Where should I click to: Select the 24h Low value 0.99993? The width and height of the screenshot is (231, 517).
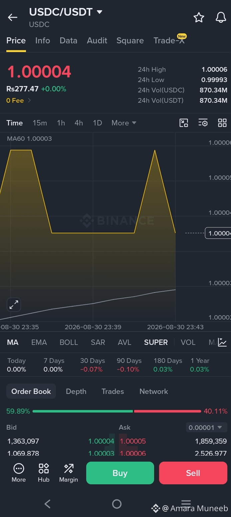[214, 80]
